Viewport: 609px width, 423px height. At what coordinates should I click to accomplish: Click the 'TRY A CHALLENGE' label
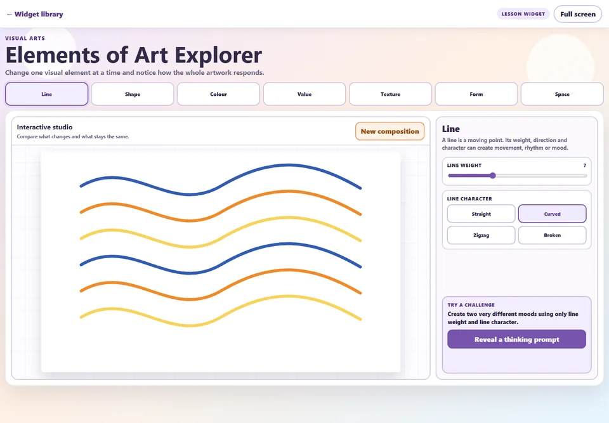(471, 305)
